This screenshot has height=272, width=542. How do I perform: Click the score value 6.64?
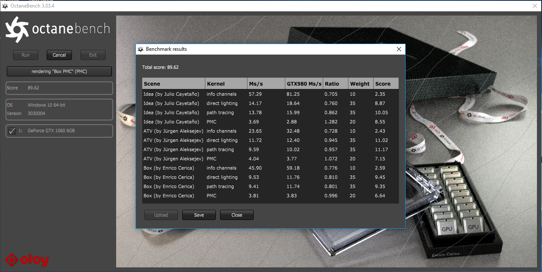[380, 196]
